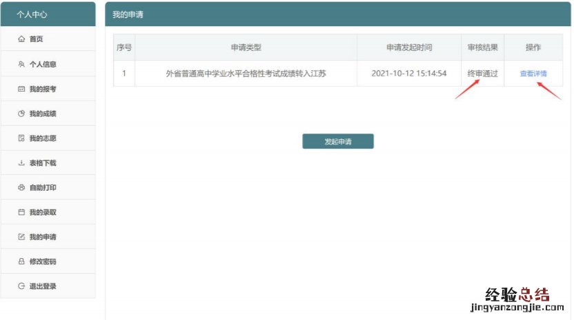The image size is (574, 320).
Task: Click the pie chart icon beside 我的成绩
Action: click(x=21, y=114)
